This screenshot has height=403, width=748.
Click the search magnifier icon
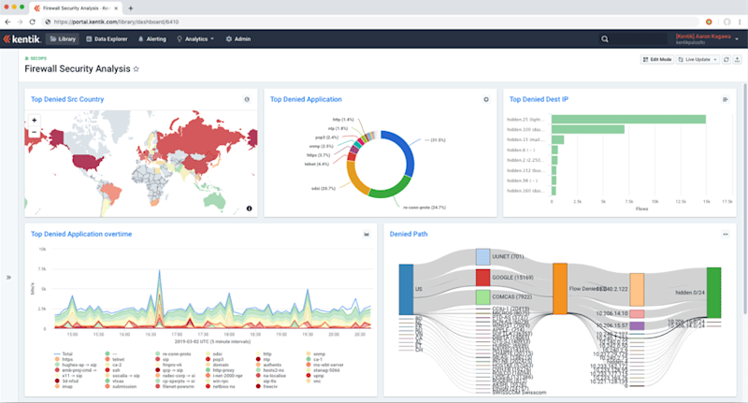pyautogui.click(x=604, y=39)
